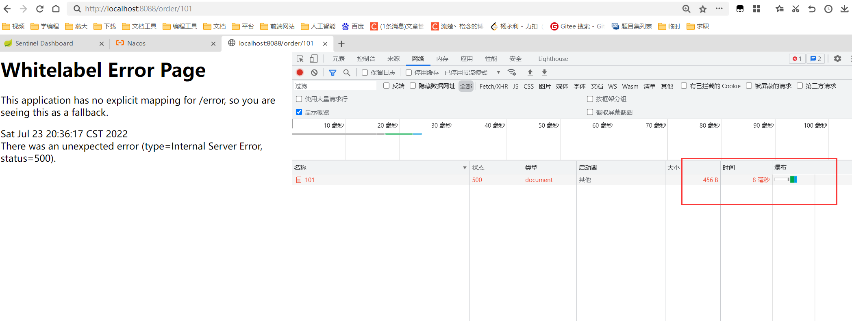852x321 pixels.
Task: Import HAR file with upload arrow
Action: point(530,72)
